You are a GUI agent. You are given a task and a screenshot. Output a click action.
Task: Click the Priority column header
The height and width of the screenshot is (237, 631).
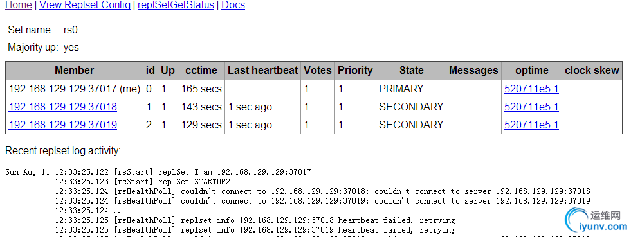[x=355, y=70]
